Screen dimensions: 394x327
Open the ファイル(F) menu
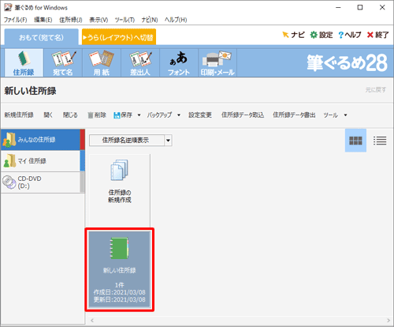coord(15,20)
